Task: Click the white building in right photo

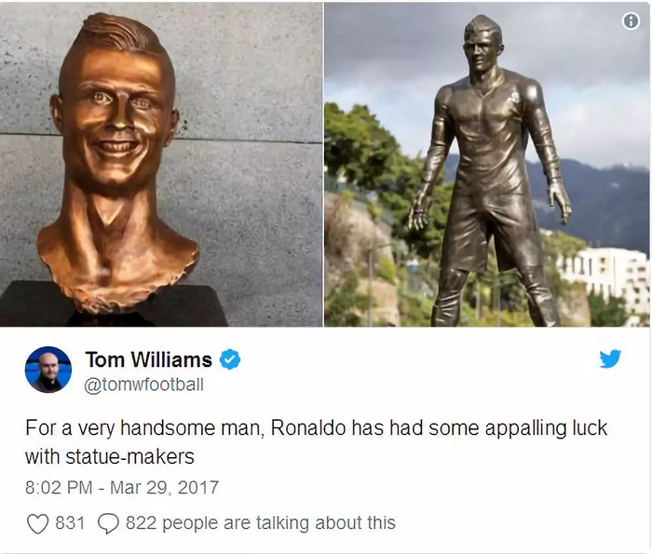Action: click(603, 278)
